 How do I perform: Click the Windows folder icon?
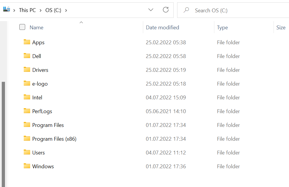(x=27, y=166)
